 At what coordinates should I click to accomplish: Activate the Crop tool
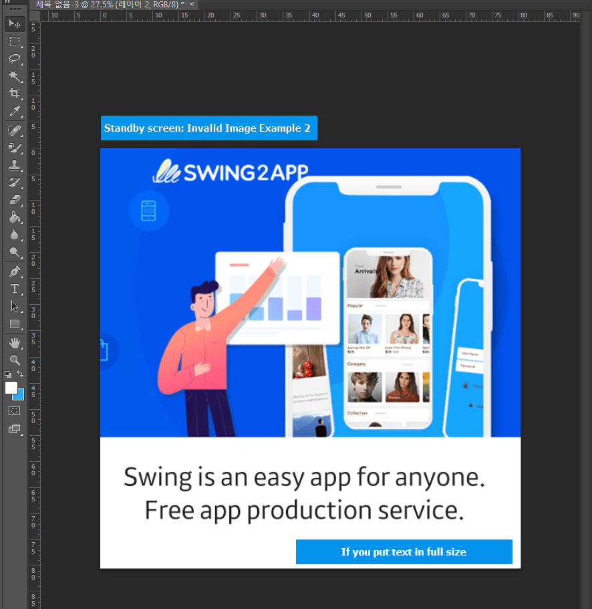click(15, 94)
